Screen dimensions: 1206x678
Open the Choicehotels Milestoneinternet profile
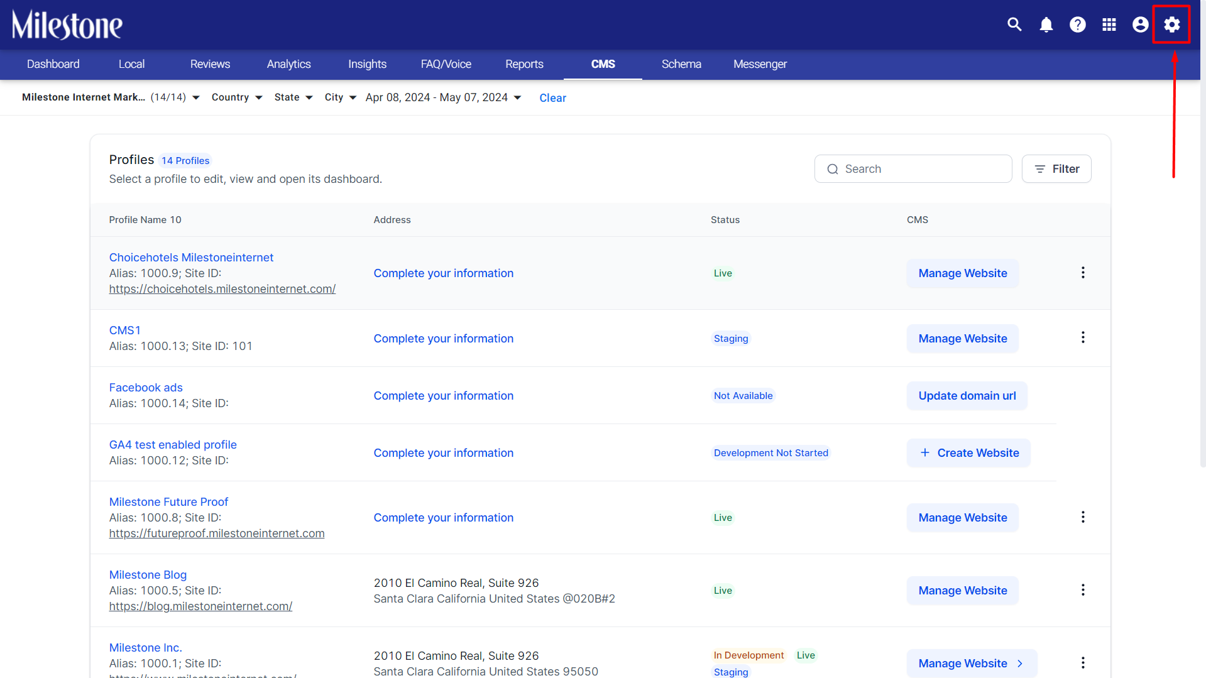[x=191, y=258]
